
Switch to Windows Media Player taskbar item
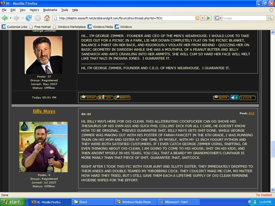pos(135,202)
